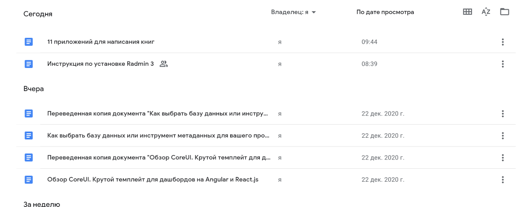
Task: Open the file picker folder icon
Action: coord(504,12)
